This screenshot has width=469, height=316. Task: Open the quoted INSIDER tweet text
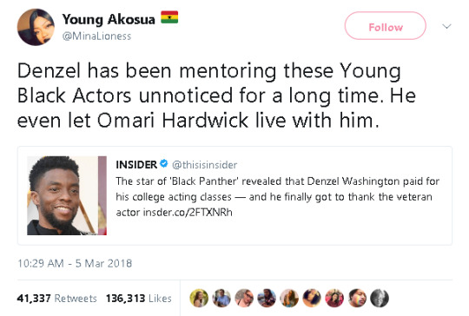(278, 197)
